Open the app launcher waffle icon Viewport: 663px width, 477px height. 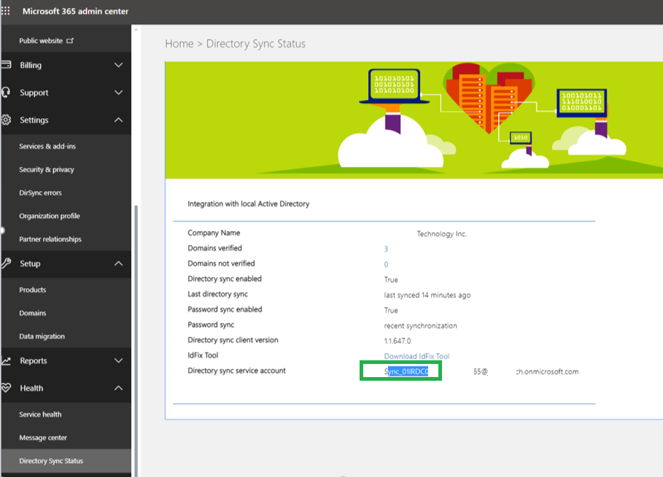pyautogui.click(x=6, y=11)
